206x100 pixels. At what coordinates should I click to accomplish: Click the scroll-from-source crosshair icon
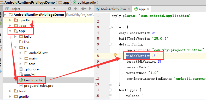click(x=70, y=9)
